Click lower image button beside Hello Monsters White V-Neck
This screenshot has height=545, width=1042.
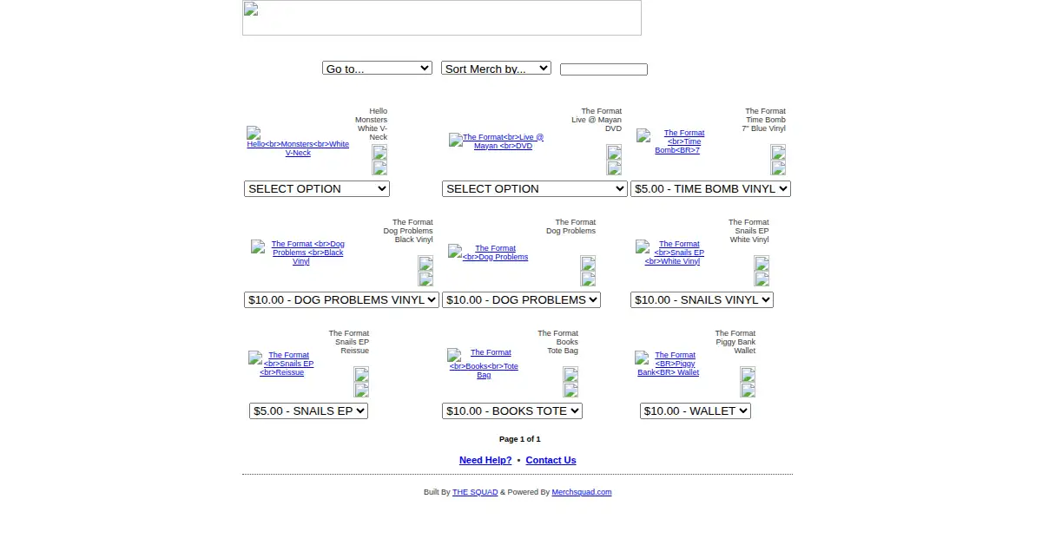pyautogui.click(x=379, y=167)
